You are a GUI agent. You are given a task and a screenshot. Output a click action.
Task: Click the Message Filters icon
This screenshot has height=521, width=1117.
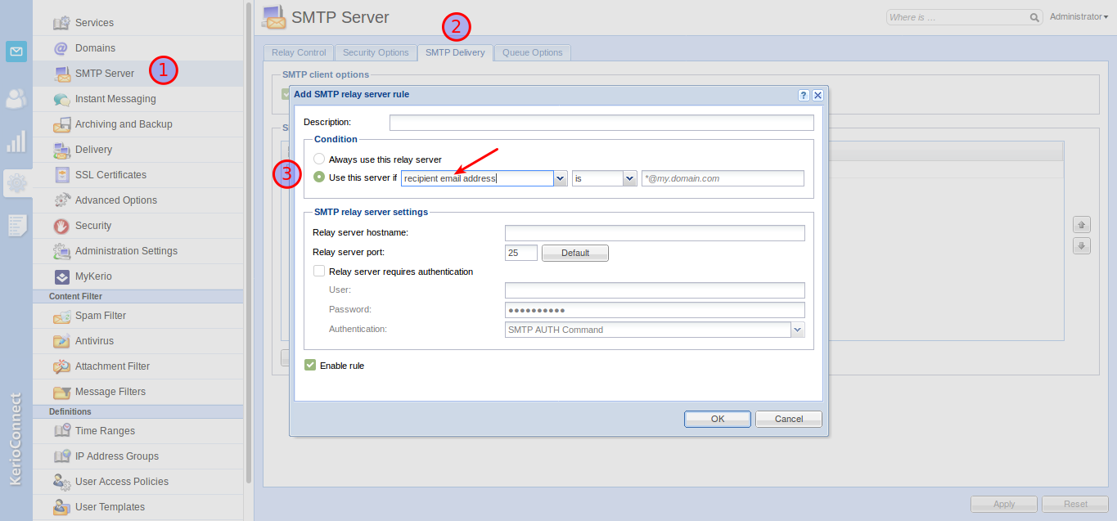(61, 392)
